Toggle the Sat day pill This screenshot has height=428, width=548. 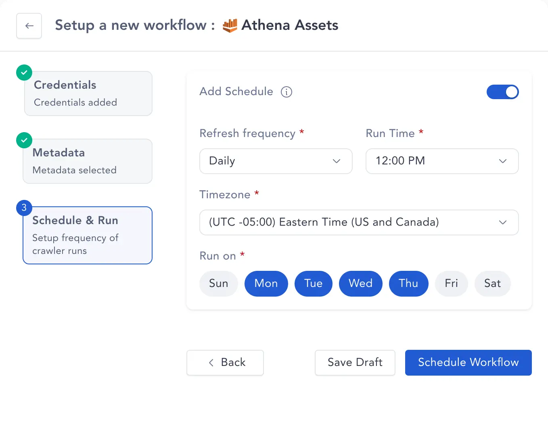[x=493, y=284]
